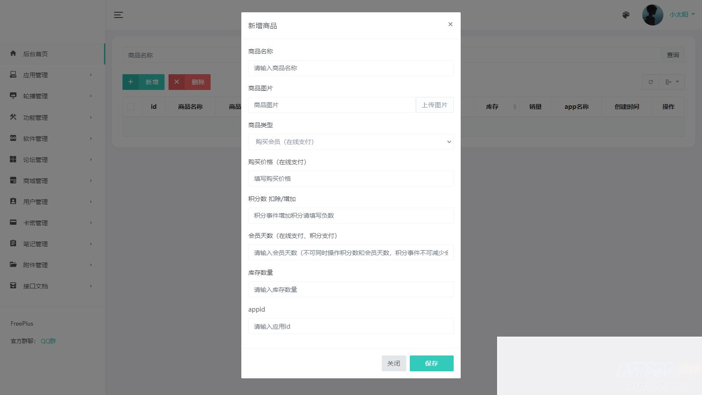Screen dimensions: 702x395
Task: Open the QQ群 link
Action: point(47,341)
